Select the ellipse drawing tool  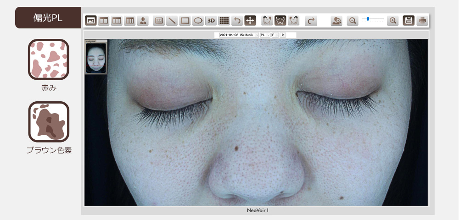[198, 21]
